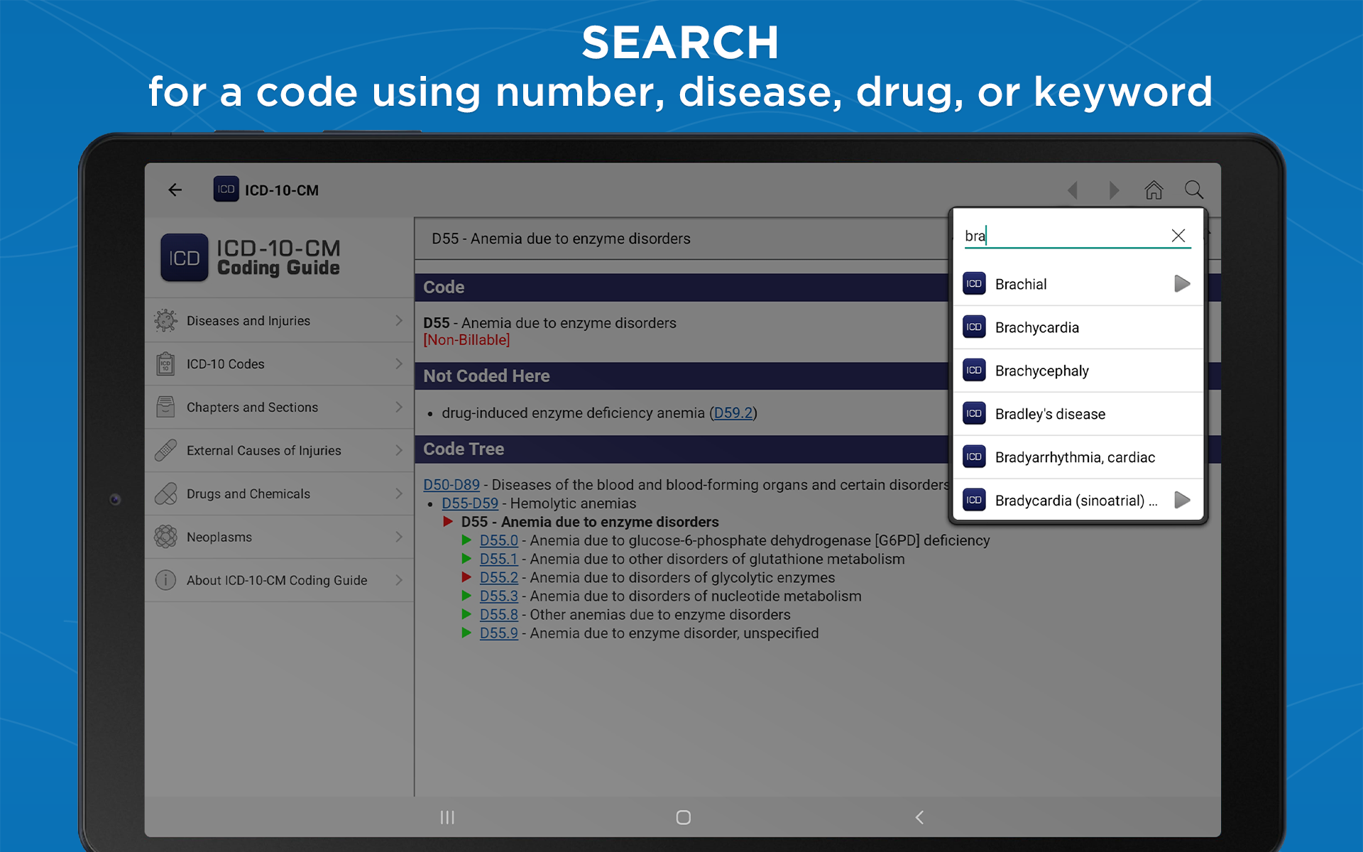Tap the red triangle beside D55 heading
1363x852 pixels.
pyautogui.click(x=448, y=522)
